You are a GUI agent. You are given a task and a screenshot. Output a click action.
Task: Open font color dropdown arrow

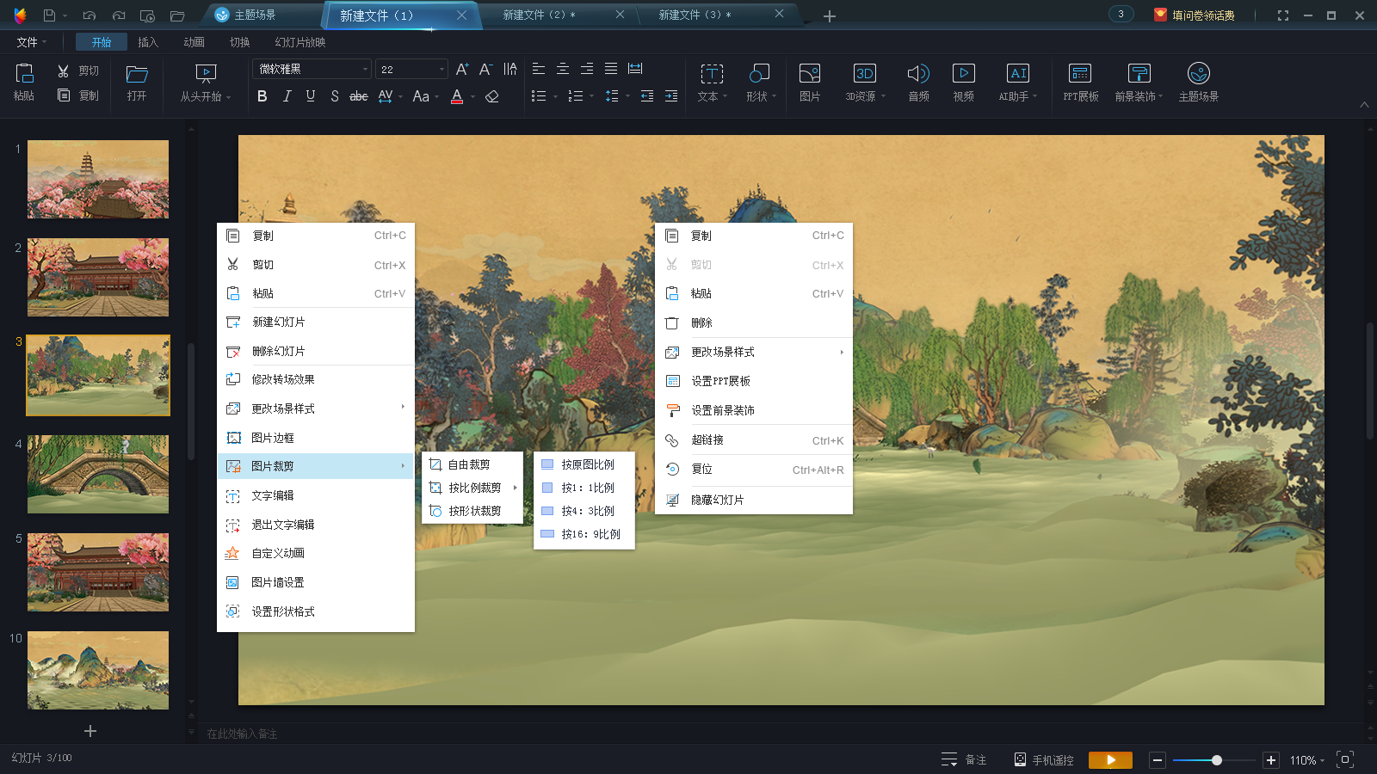pyautogui.click(x=473, y=97)
